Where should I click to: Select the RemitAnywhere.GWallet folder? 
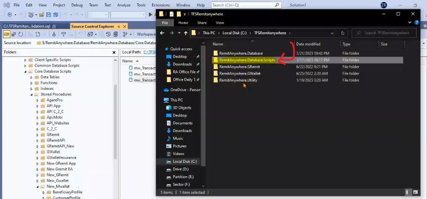click(240, 73)
